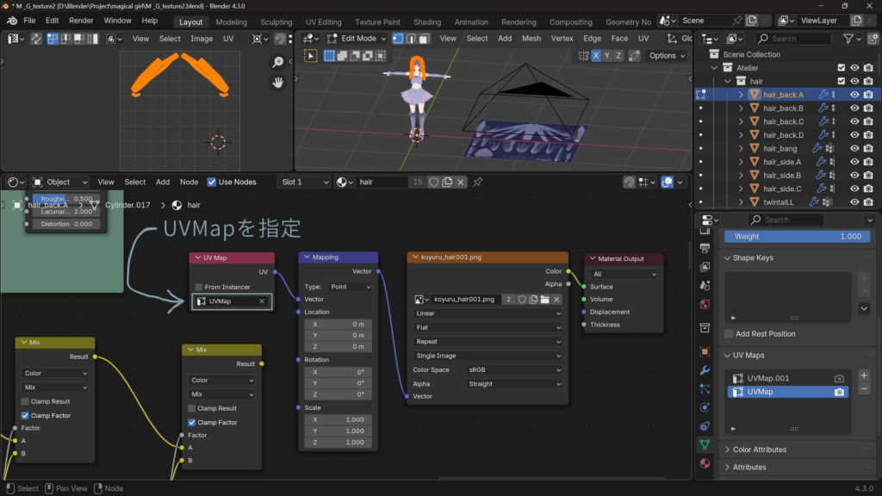Click the pin icon in node editor header
The width and height of the screenshot is (882, 496).
tap(477, 182)
